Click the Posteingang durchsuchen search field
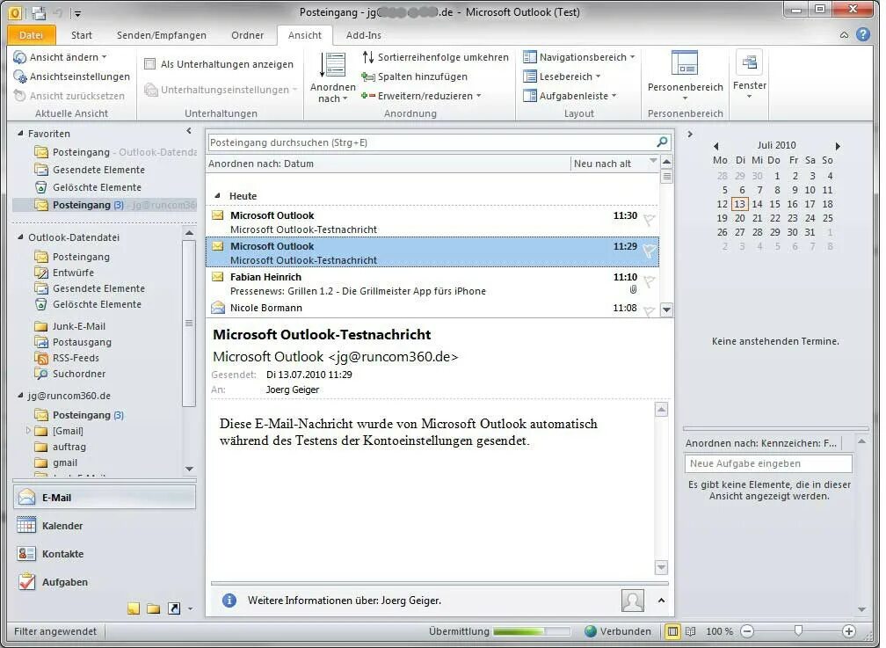Screen dimensions: 886x648 click(x=431, y=142)
